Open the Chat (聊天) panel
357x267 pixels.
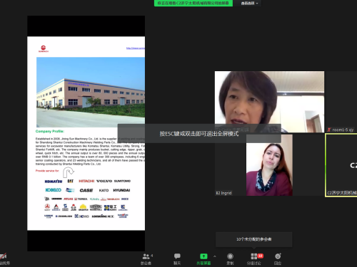click(177, 256)
